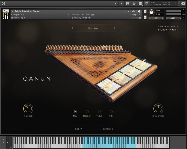Open the Purge dropdown menu
187x149 pixels.
[x=135, y=14]
